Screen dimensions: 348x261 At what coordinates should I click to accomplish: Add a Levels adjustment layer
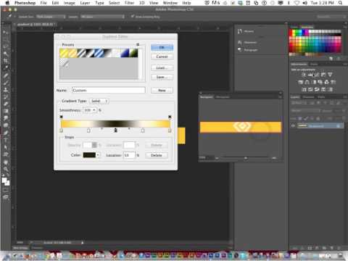pos(310,75)
